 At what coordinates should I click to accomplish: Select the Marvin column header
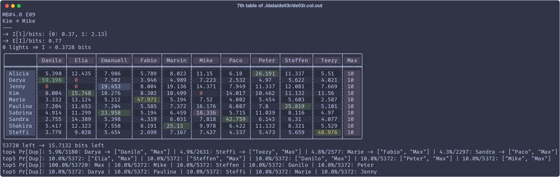click(x=177, y=61)
